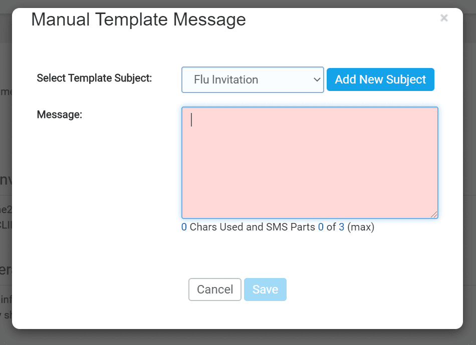Click the (max) text after the counter

[361, 227]
